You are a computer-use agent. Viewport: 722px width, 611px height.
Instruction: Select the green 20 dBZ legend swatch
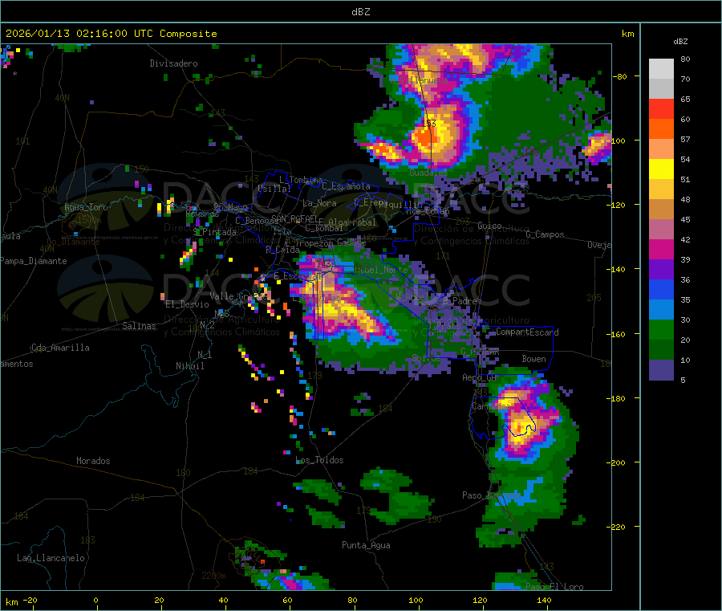coord(661,329)
